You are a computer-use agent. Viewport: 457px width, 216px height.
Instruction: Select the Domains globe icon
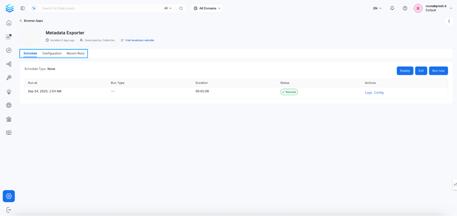point(9,105)
